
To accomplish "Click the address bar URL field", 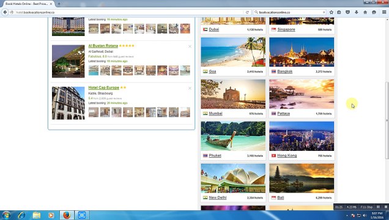I will coord(129,12).
